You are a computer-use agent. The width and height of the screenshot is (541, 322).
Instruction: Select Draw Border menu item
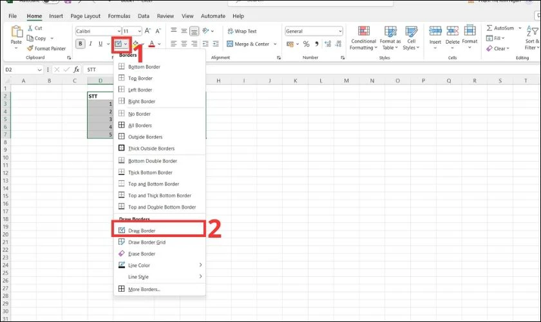pyautogui.click(x=160, y=231)
